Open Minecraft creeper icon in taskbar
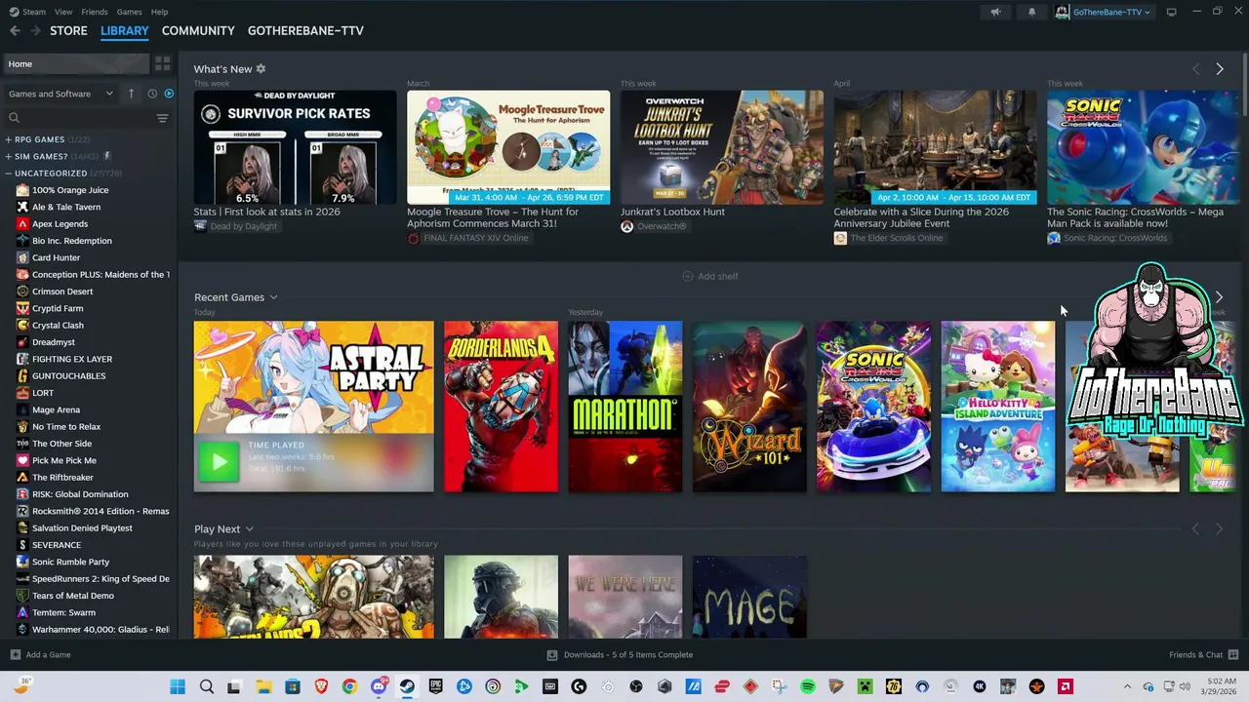The height and width of the screenshot is (702, 1249). click(x=865, y=686)
